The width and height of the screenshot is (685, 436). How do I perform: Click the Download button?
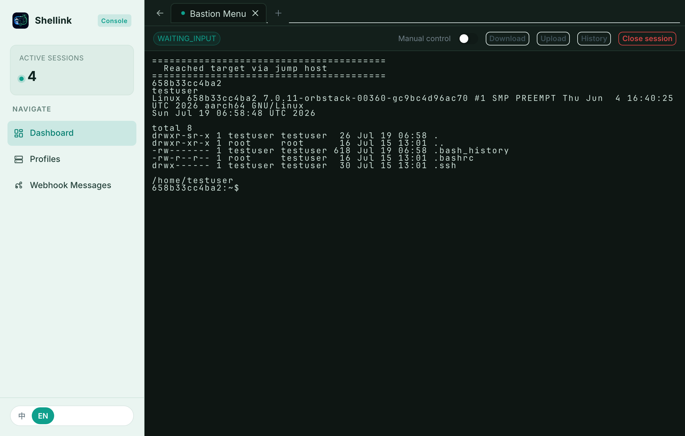pyautogui.click(x=507, y=39)
